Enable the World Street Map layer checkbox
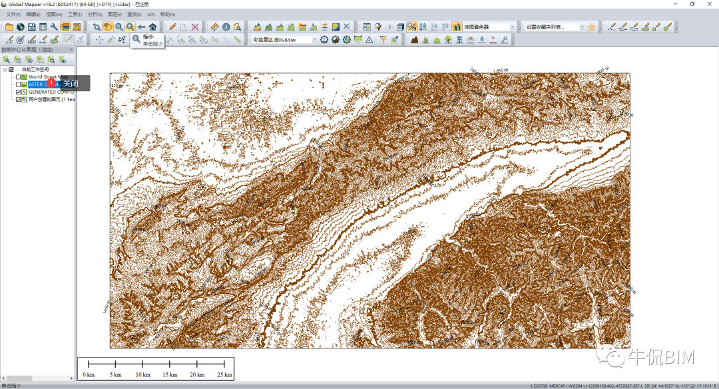Image resolution: width=719 pixels, height=389 pixels. [19, 77]
